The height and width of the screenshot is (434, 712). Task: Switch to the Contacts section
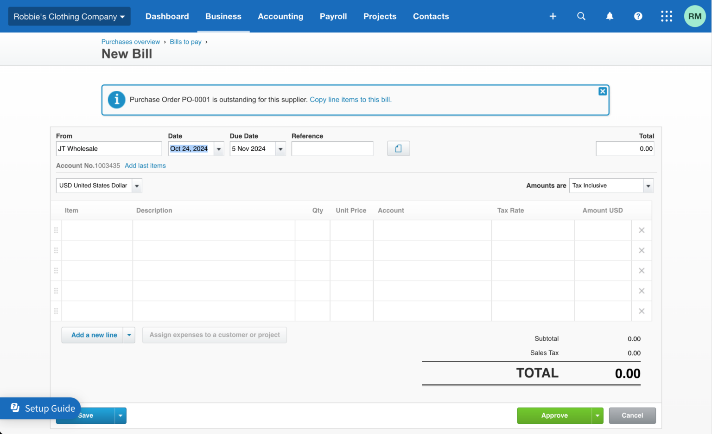[431, 16]
